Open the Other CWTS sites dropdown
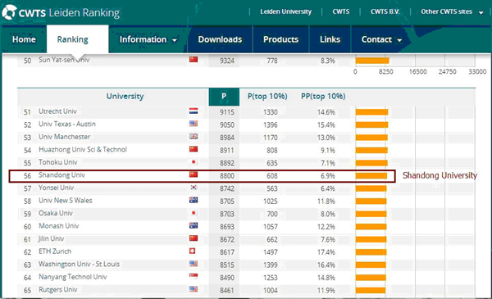 452,12
